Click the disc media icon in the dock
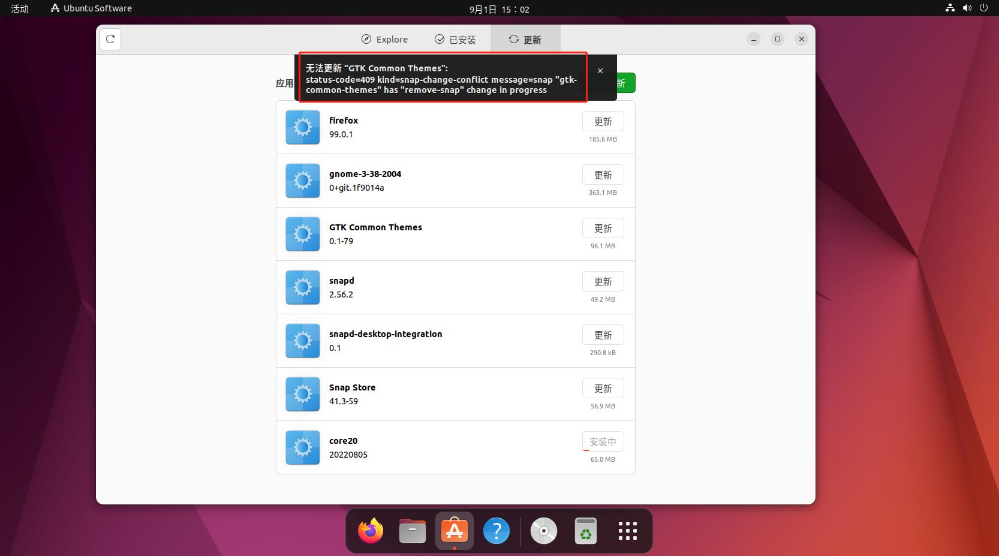This screenshot has height=556, width=999. (544, 531)
